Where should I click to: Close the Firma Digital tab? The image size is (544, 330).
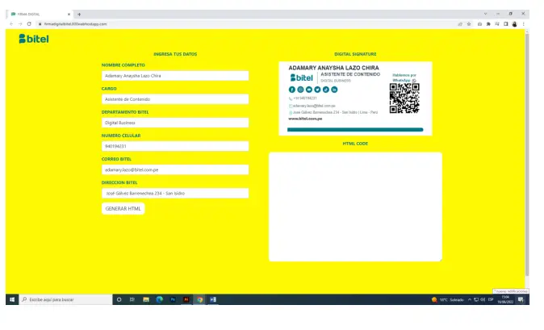[x=69, y=15]
